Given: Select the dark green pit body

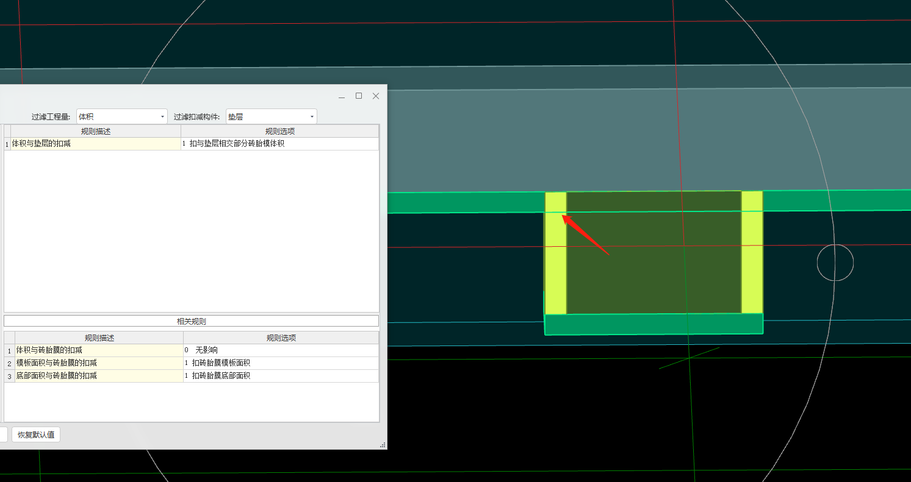Looking at the screenshot, I should click(654, 252).
